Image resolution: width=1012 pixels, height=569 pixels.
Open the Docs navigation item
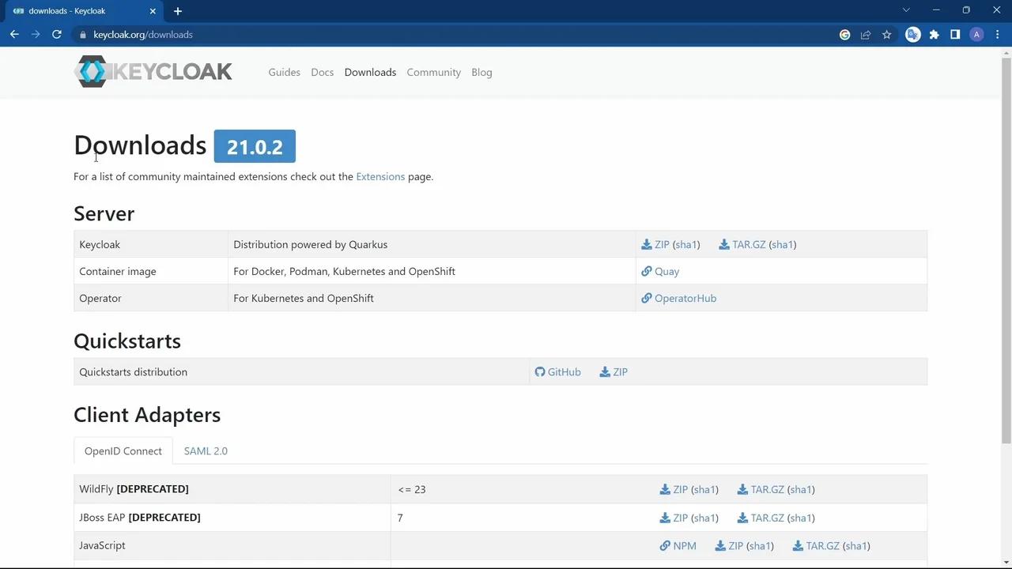click(322, 72)
